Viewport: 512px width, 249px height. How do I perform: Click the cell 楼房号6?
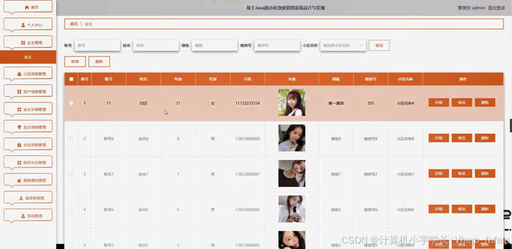[x=371, y=210]
